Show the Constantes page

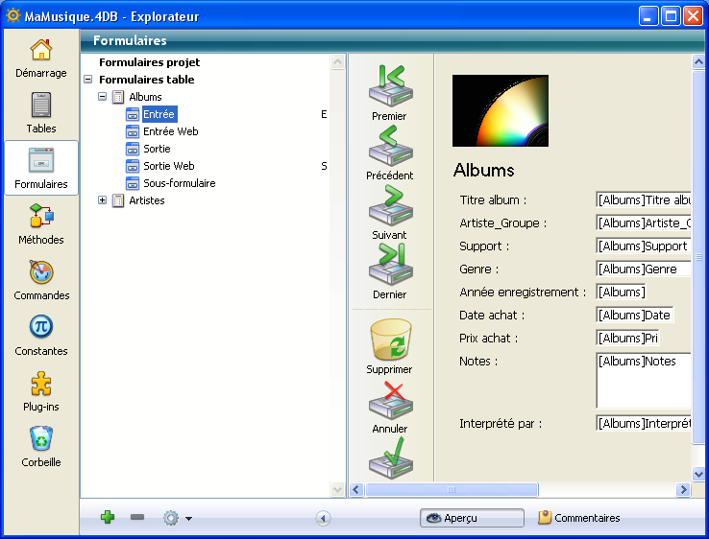(40, 335)
